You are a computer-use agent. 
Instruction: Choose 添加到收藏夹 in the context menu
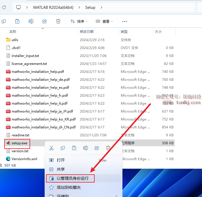click(x=83, y=187)
